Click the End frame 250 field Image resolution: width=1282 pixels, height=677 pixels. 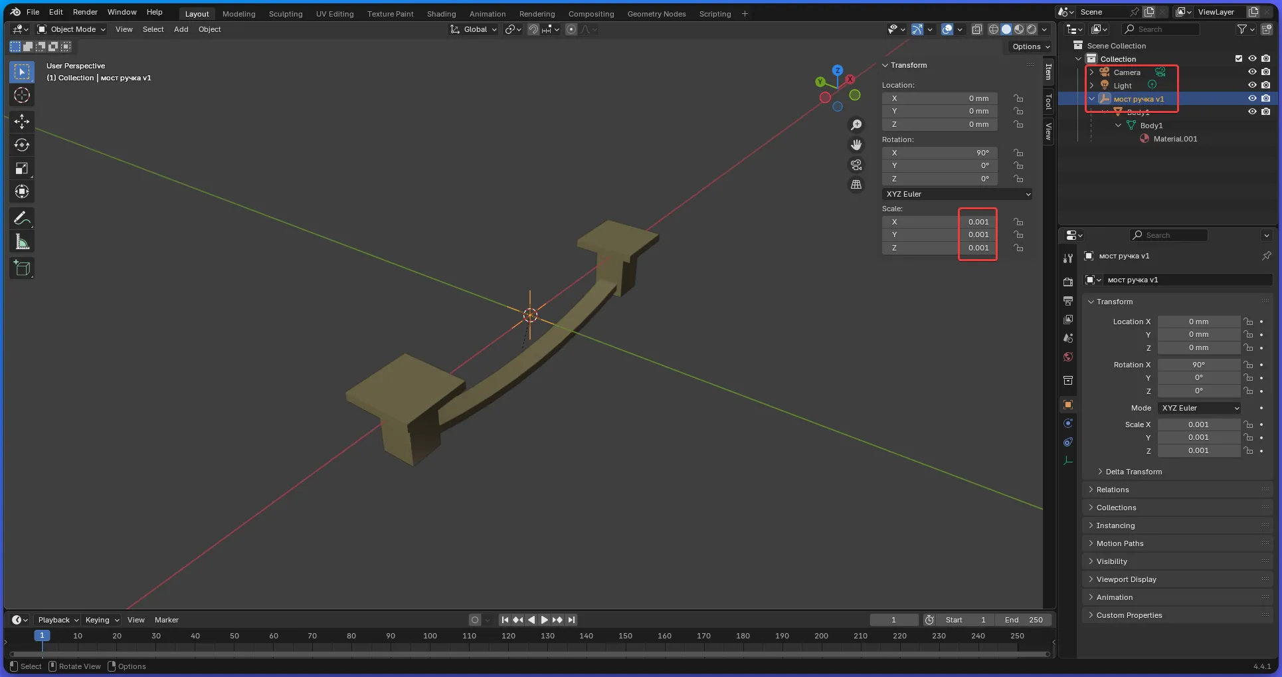click(x=1024, y=620)
